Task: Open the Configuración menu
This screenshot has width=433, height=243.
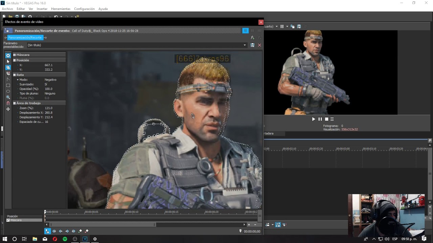Action: coord(84,9)
